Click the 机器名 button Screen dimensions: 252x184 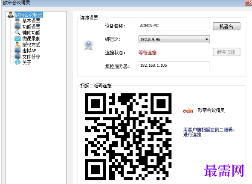click(x=226, y=26)
